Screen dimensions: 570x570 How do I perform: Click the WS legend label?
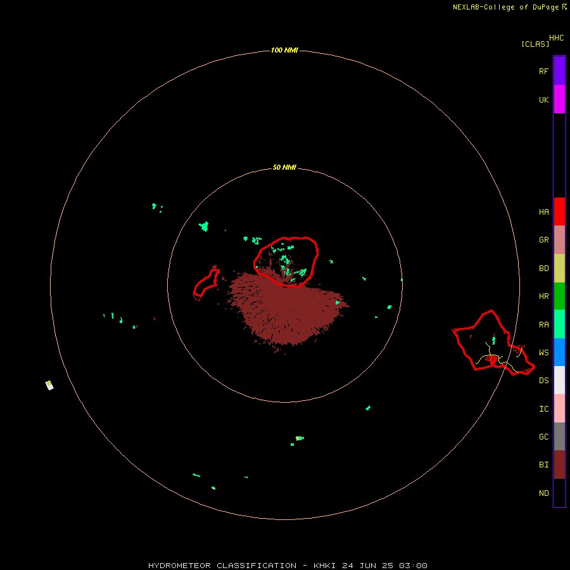click(543, 353)
